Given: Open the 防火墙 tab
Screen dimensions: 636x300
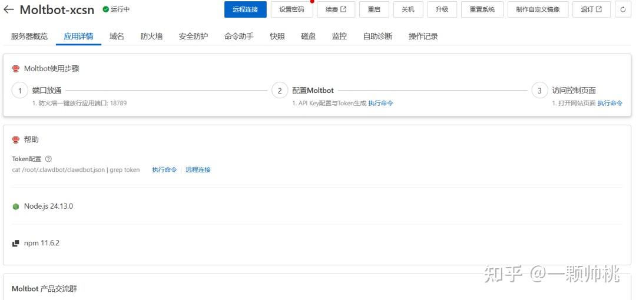Looking at the screenshot, I should (152, 36).
